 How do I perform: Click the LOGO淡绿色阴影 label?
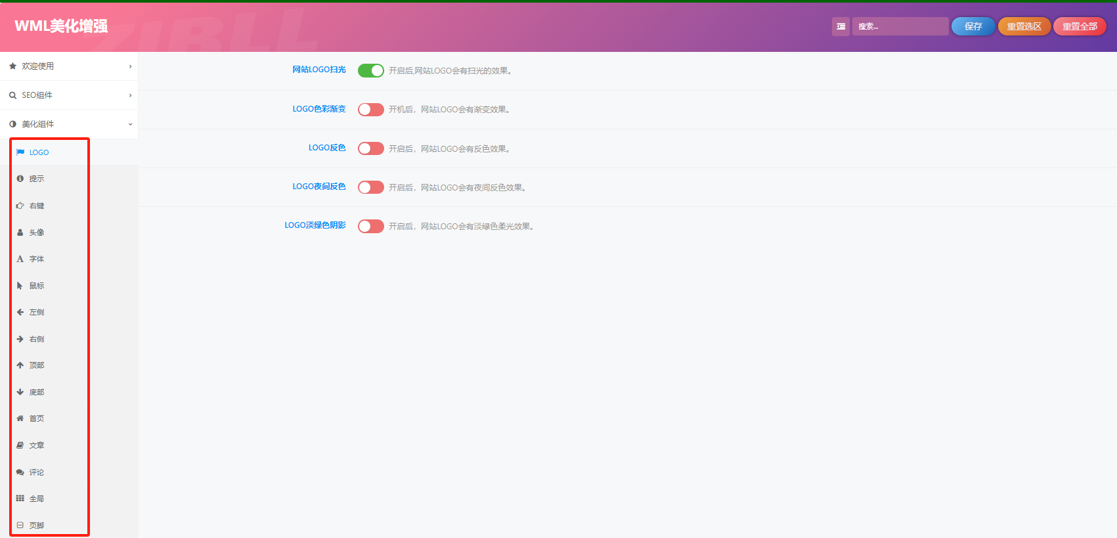315,225
